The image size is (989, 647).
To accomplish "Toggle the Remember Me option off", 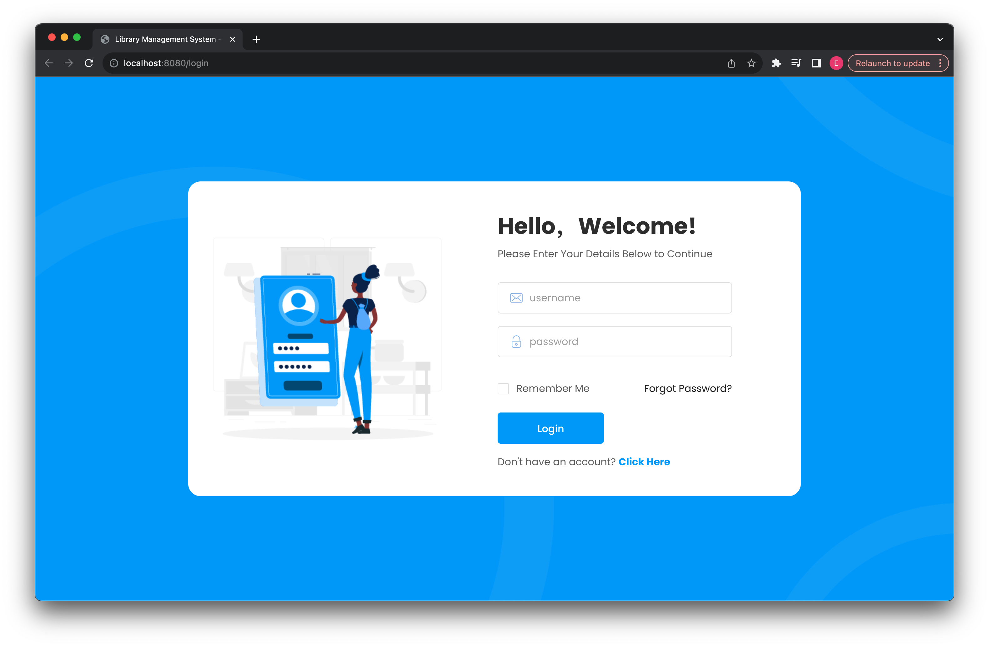I will 503,388.
